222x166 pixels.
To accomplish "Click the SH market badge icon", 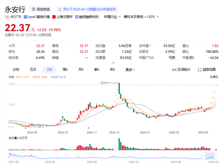I will click(7, 17).
